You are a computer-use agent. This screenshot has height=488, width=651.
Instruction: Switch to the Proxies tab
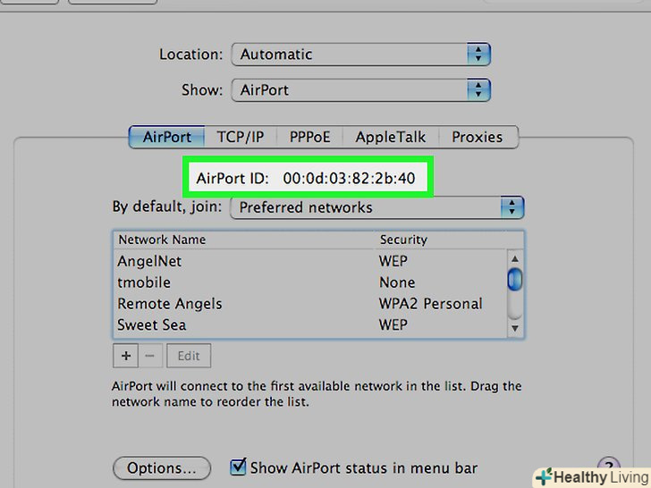point(478,137)
